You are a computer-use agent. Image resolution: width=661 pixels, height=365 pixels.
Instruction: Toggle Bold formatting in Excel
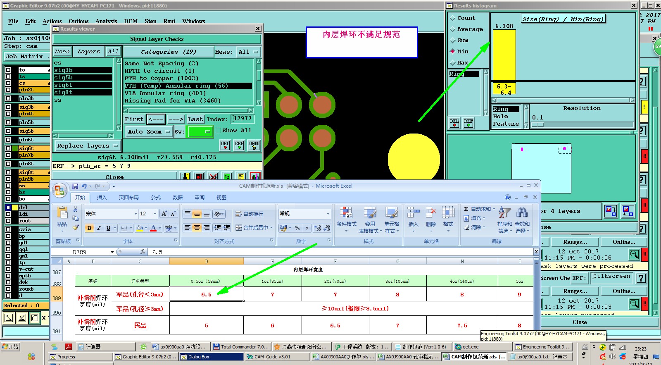click(x=89, y=228)
